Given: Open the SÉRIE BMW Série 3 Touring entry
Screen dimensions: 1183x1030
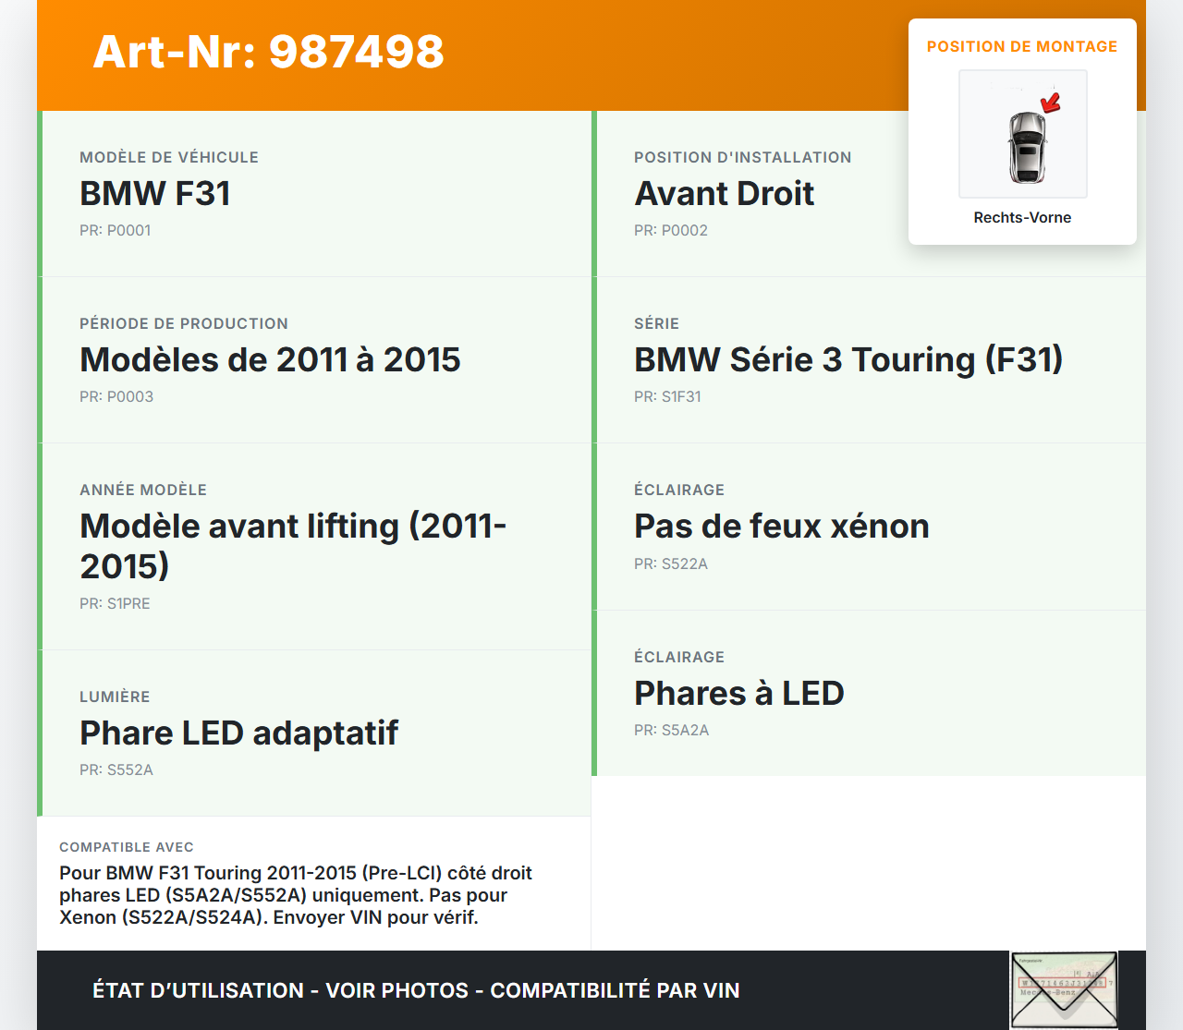Looking at the screenshot, I should point(848,359).
